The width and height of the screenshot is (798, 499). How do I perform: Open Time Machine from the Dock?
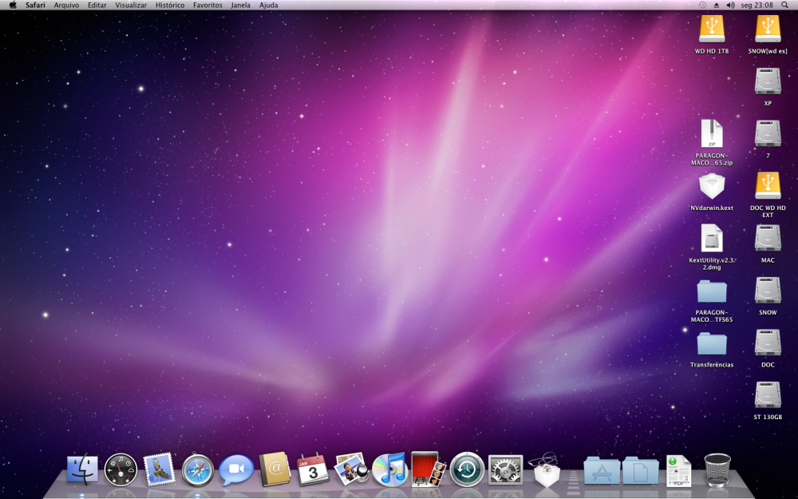467,469
